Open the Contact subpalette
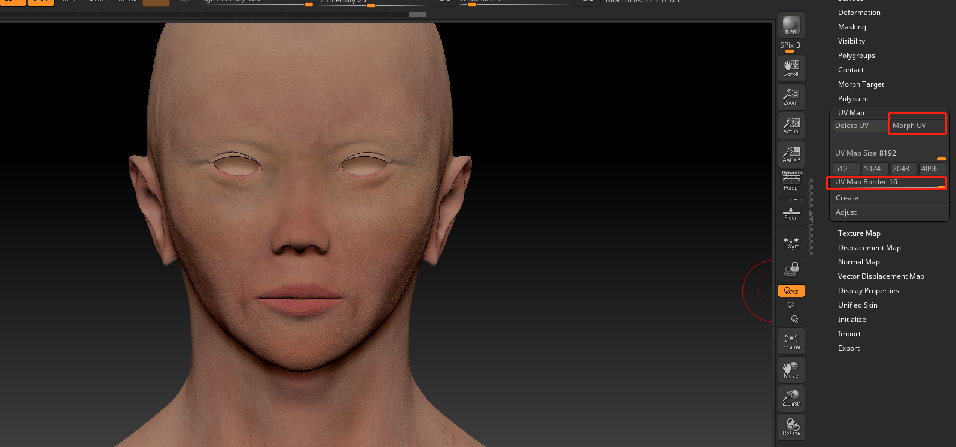This screenshot has width=956, height=447. click(851, 70)
